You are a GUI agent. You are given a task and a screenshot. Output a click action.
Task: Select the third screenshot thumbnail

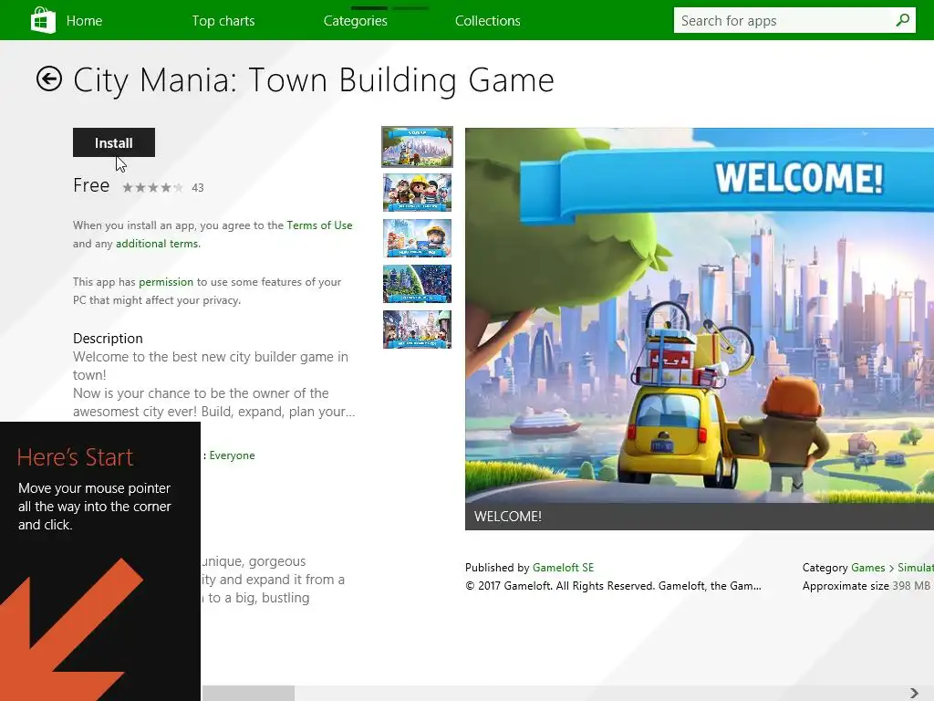(x=417, y=238)
